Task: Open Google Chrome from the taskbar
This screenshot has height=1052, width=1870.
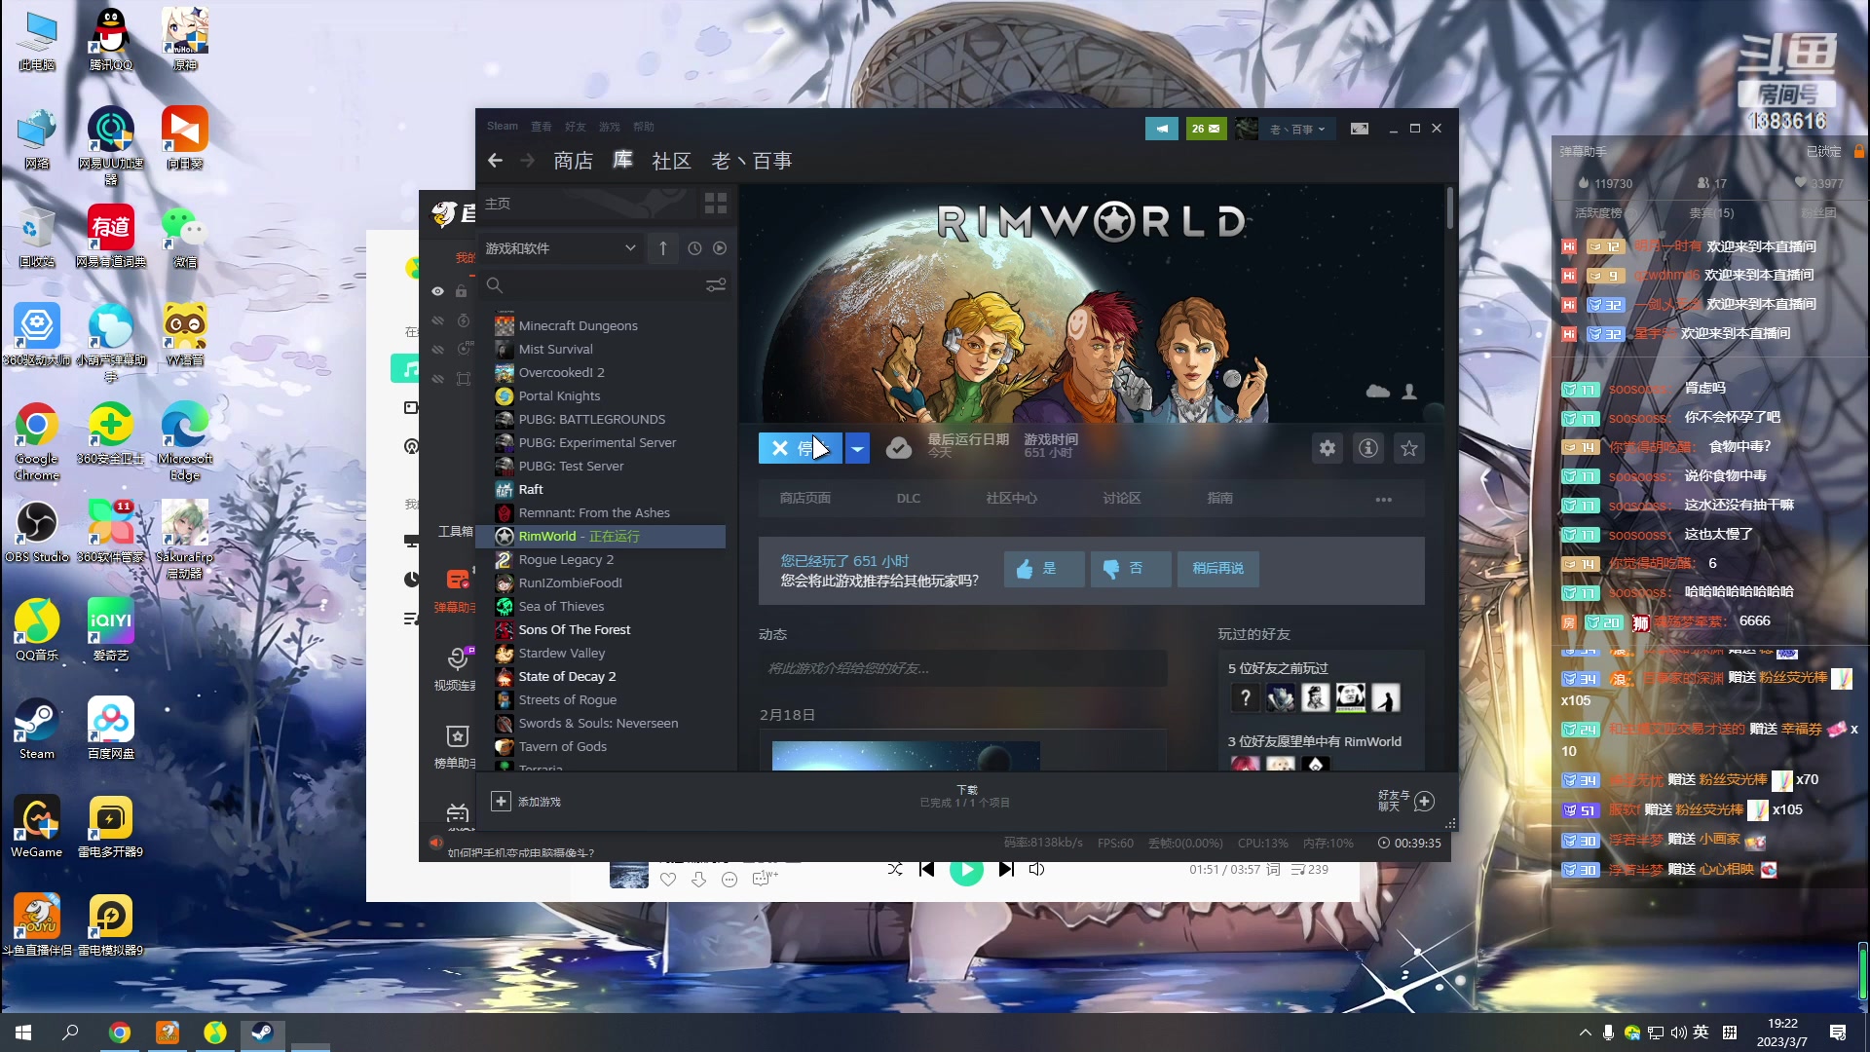Action: tap(119, 1033)
